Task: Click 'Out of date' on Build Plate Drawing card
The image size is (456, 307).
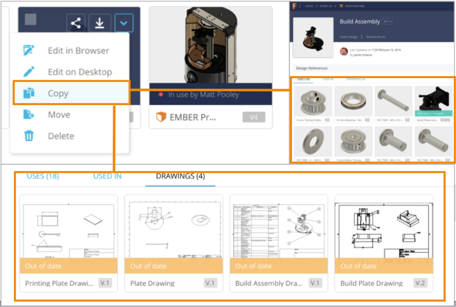Action: (358, 266)
